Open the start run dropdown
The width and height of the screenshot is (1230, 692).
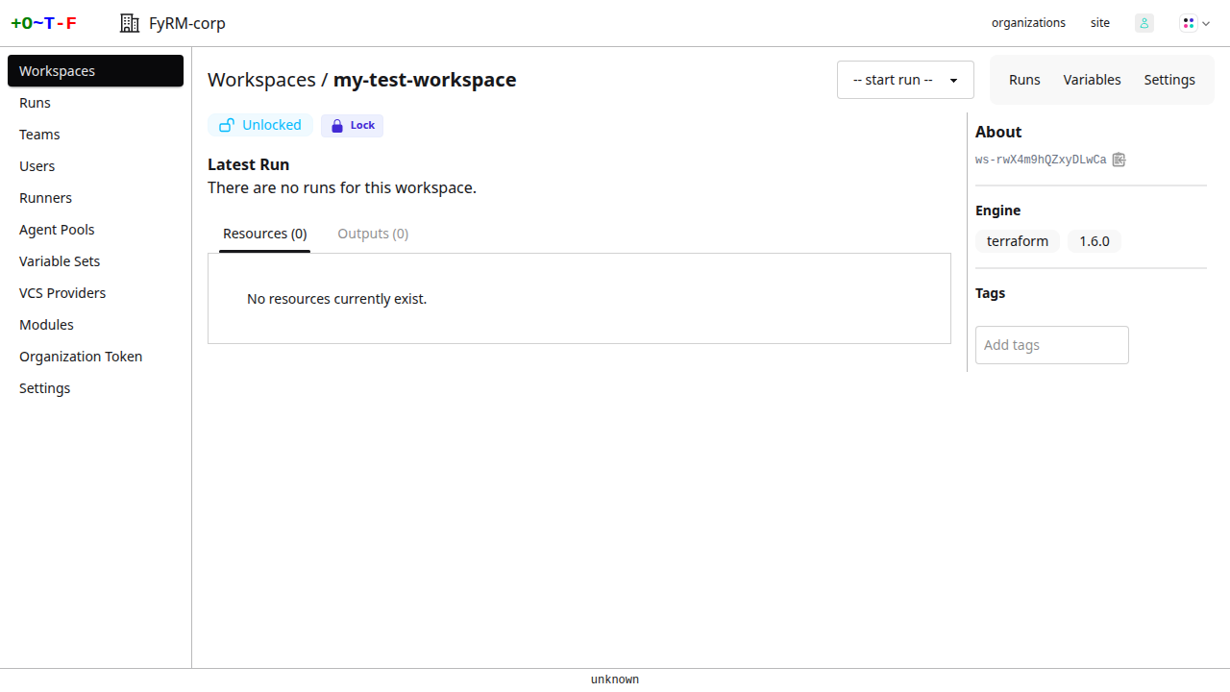point(905,80)
